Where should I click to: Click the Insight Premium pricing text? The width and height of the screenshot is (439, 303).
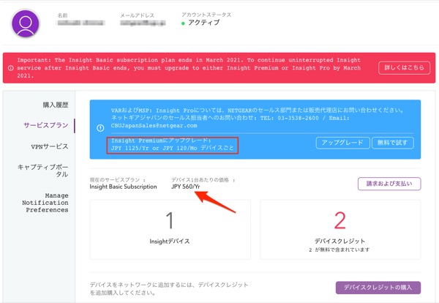(173, 144)
